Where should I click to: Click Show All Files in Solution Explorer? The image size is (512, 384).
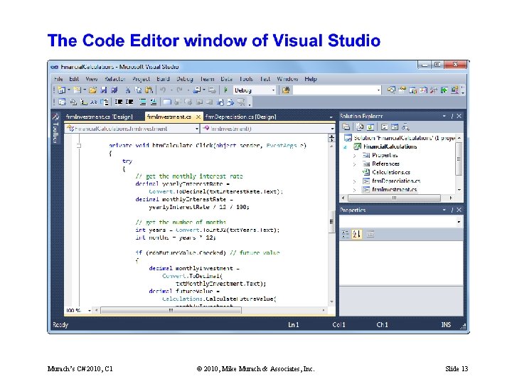tap(360, 127)
